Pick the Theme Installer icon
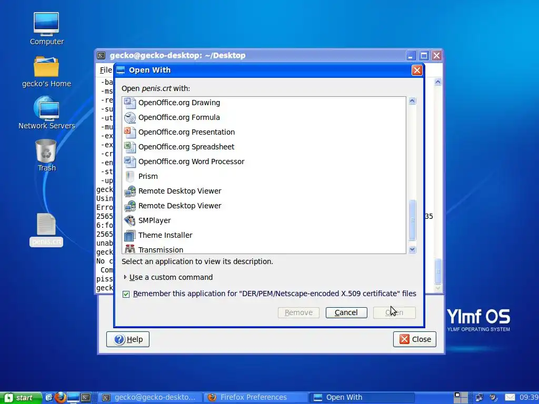 click(130, 235)
